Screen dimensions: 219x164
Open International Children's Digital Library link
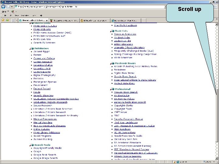point(135,80)
